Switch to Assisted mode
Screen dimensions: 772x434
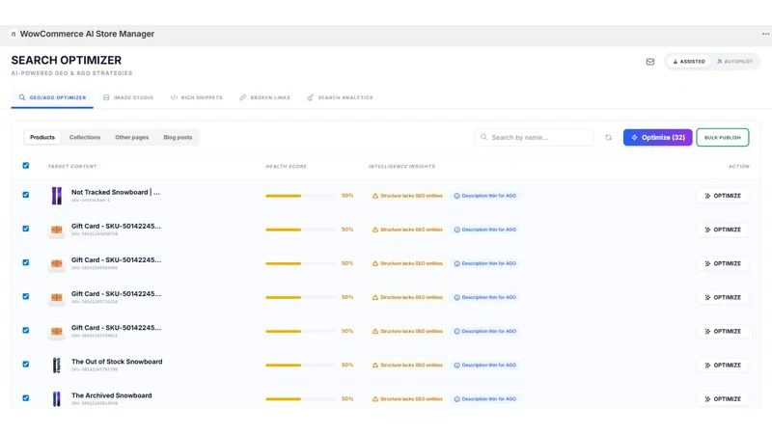688,62
